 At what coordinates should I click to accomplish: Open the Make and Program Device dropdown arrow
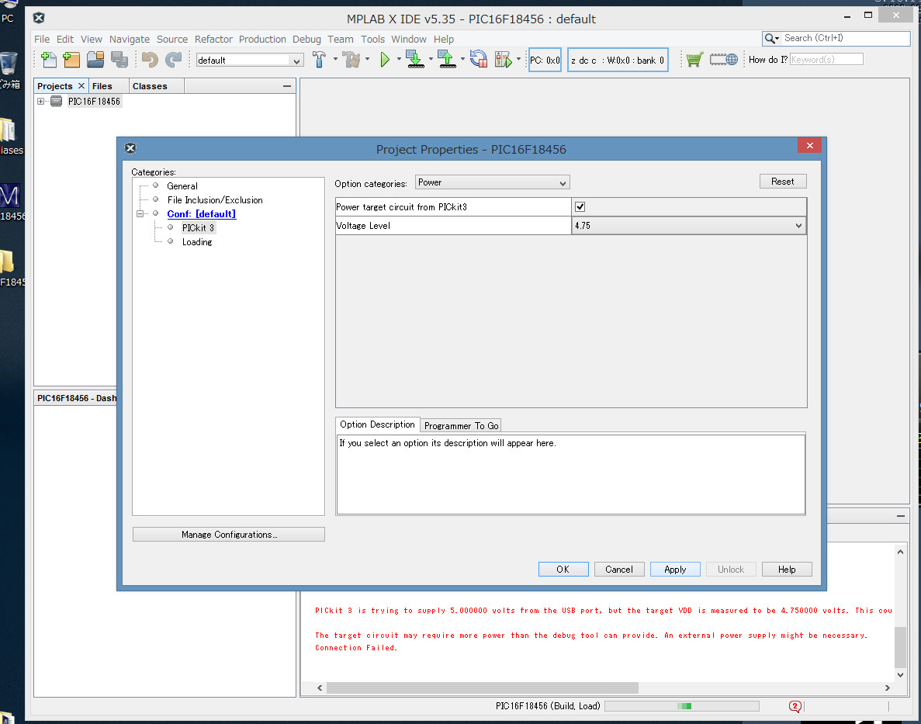pos(431,59)
